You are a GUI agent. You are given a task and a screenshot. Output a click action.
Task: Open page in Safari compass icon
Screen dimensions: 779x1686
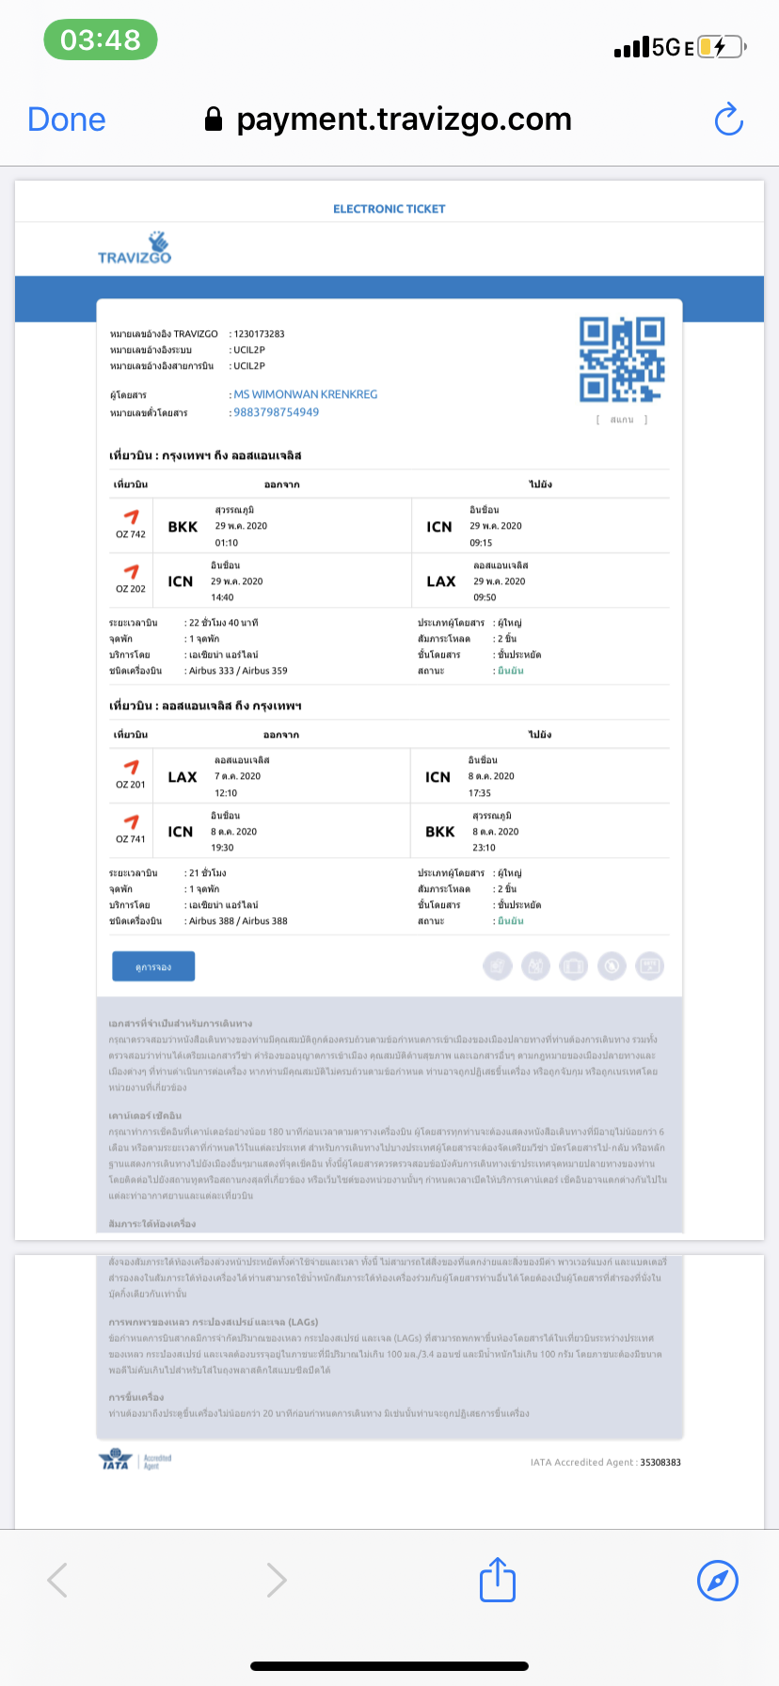717,1580
